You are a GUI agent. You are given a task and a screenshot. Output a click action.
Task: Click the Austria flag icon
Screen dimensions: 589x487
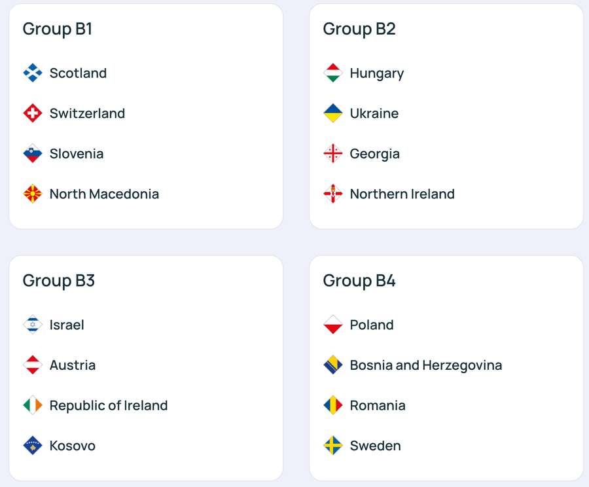point(33,365)
